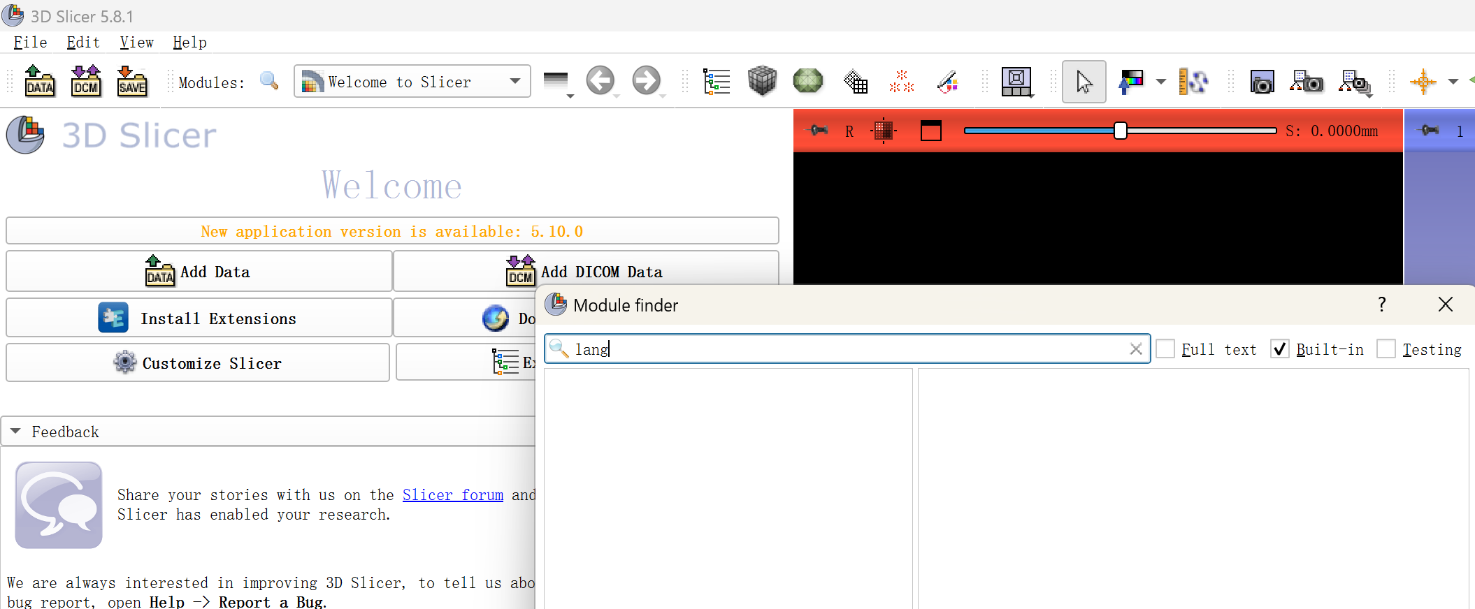The width and height of the screenshot is (1475, 609).
Task: Collapse the Feedback section
Action: pos(16,432)
